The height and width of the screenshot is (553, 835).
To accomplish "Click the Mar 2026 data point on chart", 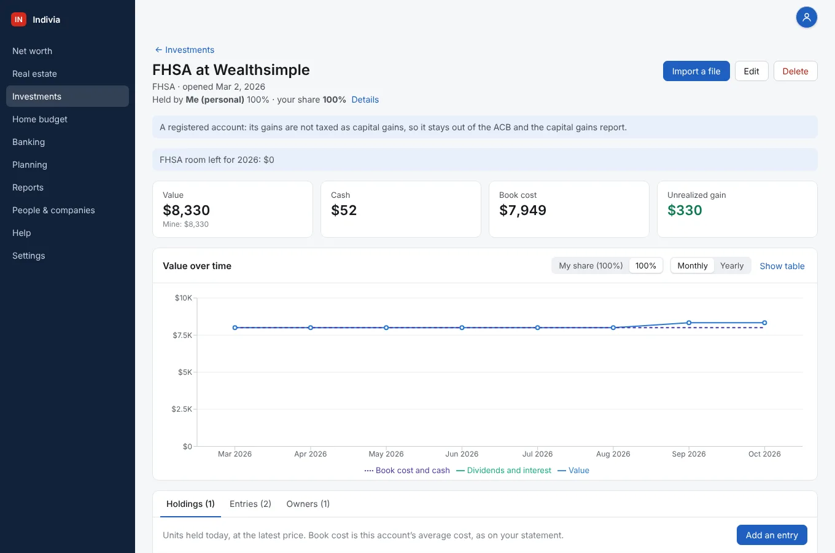I will [x=235, y=327].
